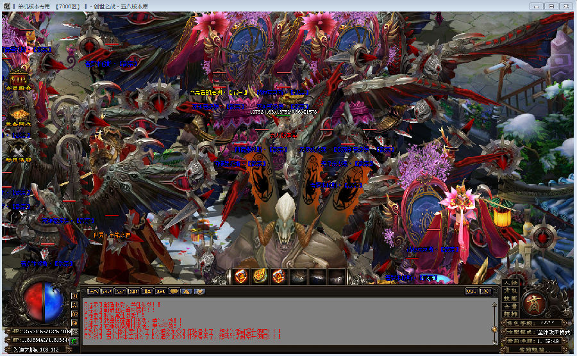Click the round red 商 shop button
Image resolution: width=577 pixels, height=356 pixels.
point(533,303)
